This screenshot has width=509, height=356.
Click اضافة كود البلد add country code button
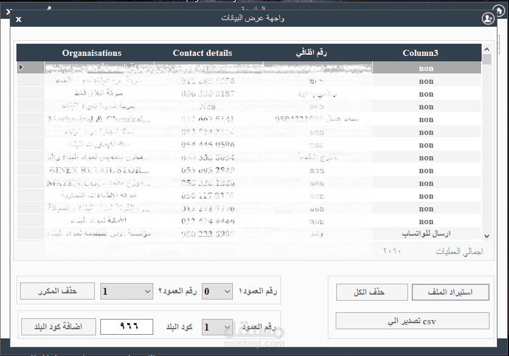[x=58, y=327]
